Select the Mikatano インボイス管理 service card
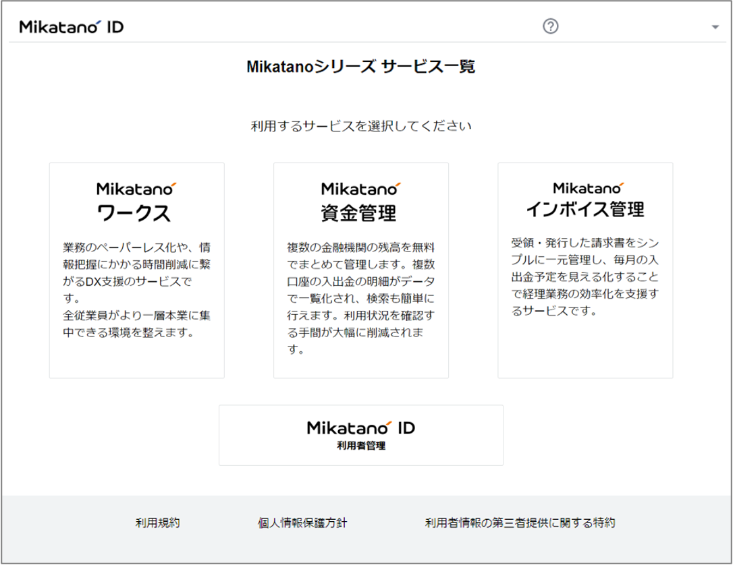This screenshot has width=733, height=565. [x=585, y=270]
